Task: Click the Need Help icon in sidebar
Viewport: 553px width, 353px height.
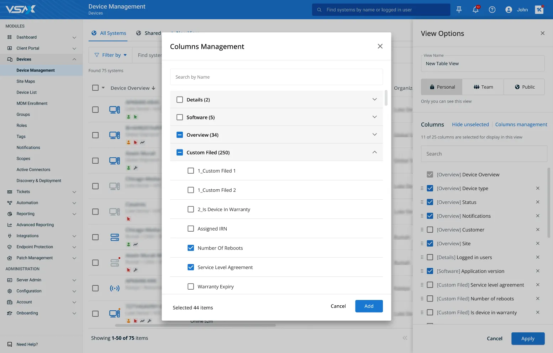Action: point(10,344)
